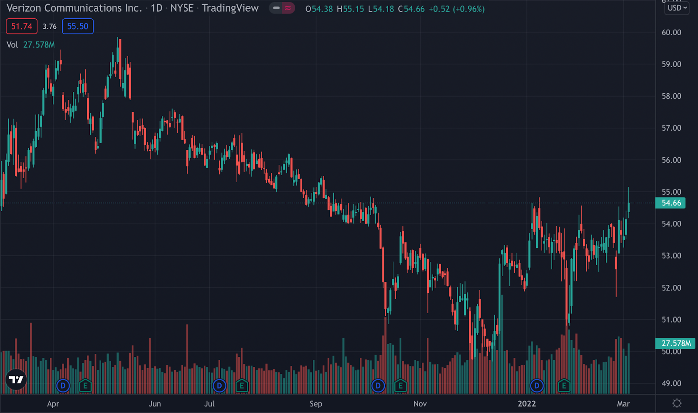
Task: Click the 49.00 price axis label
Action: pyautogui.click(x=671, y=383)
